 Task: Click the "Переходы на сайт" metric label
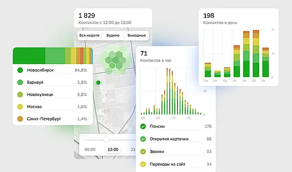pos(167,164)
